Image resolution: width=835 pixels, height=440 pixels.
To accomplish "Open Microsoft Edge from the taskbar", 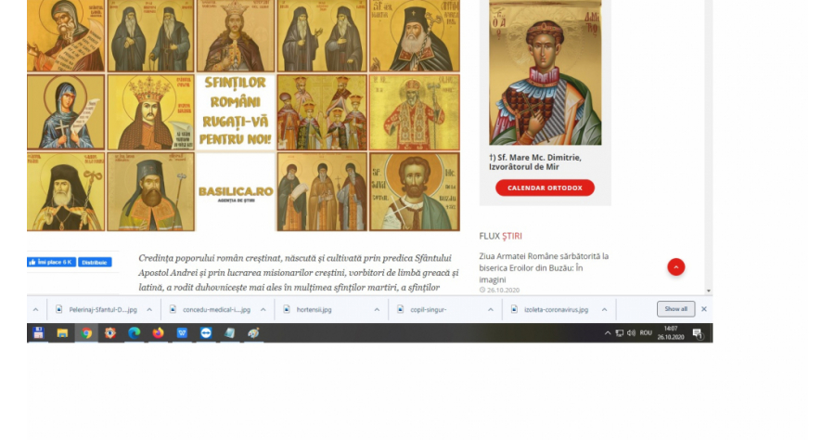I will [x=135, y=333].
